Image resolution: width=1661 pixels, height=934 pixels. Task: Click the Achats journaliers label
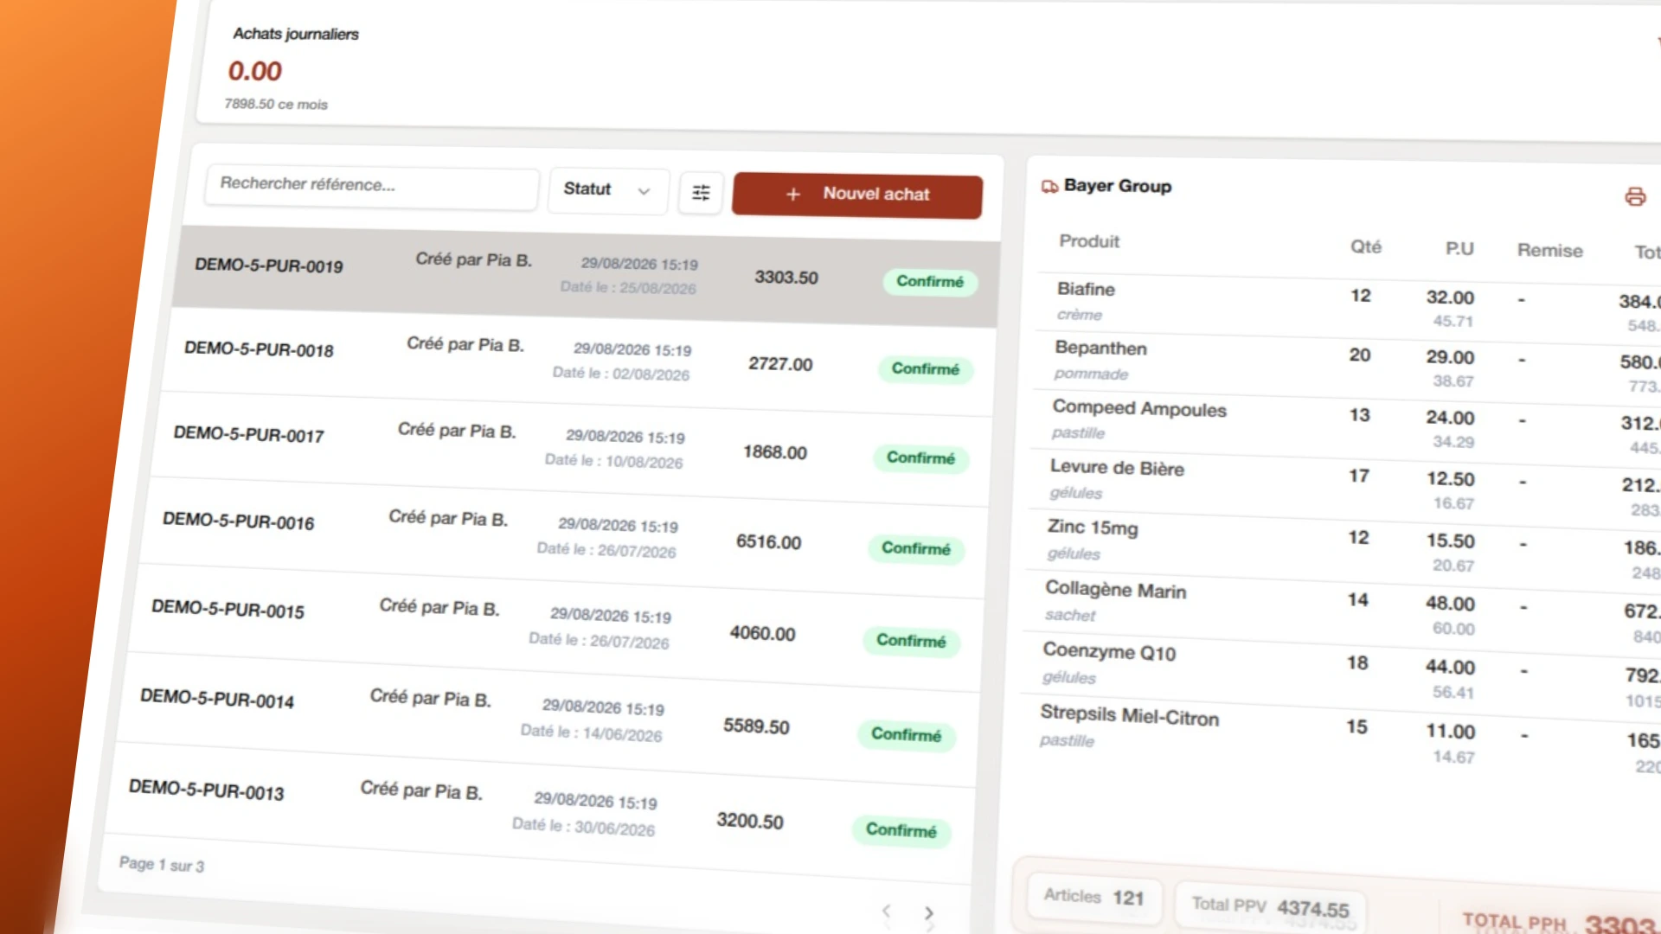[296, 34]
